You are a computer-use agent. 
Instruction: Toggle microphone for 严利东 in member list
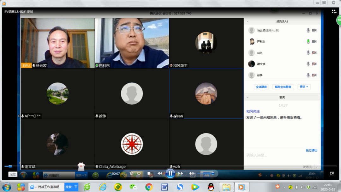[x=308, y=41]
